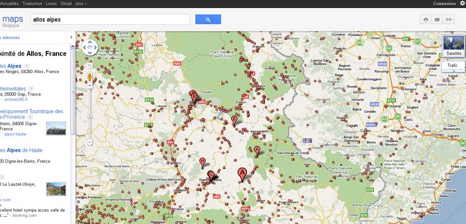Screen dimensions: 466x224
Task: Click the results panel scrollbar up arrow
Action: pos(73,46)
